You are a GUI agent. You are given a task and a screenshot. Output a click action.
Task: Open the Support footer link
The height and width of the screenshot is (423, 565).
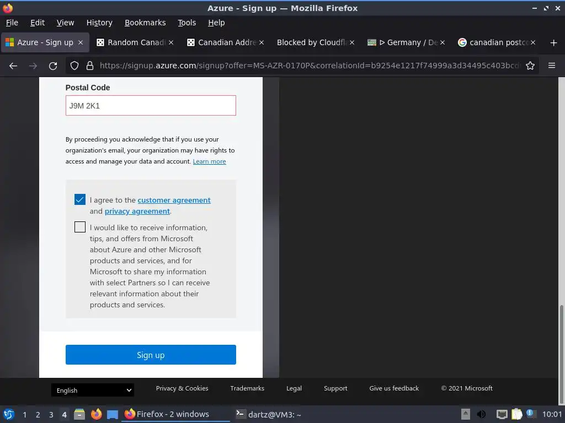tap(335, 388)
